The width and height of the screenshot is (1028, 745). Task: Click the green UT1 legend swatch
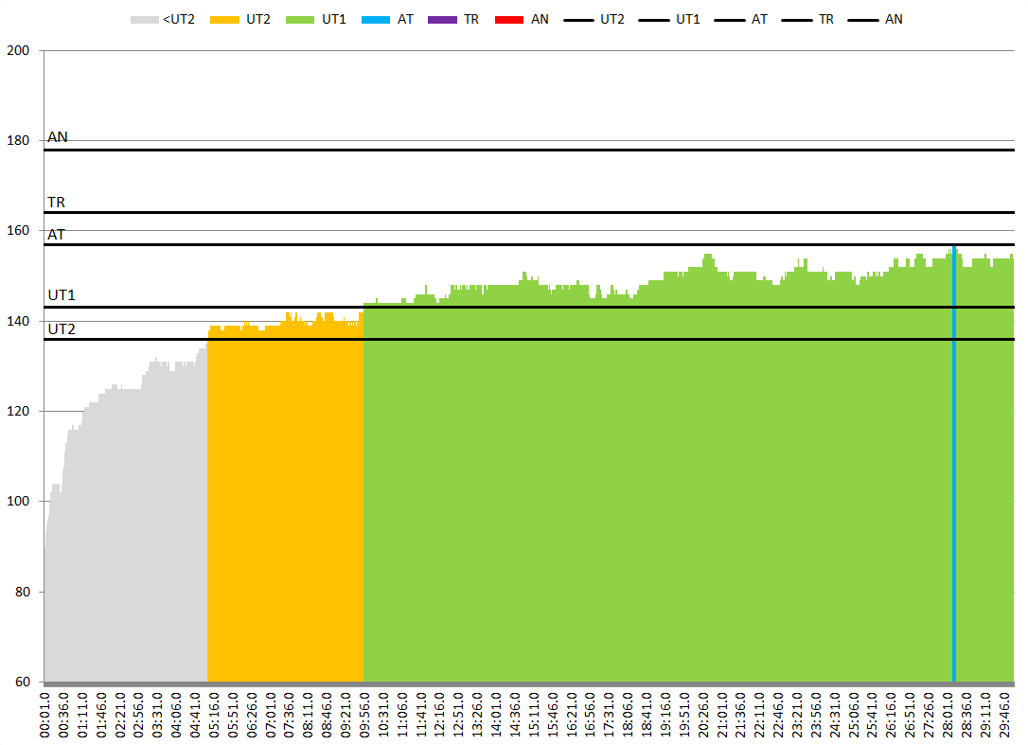pyautogui.click(x=301, y=19)
